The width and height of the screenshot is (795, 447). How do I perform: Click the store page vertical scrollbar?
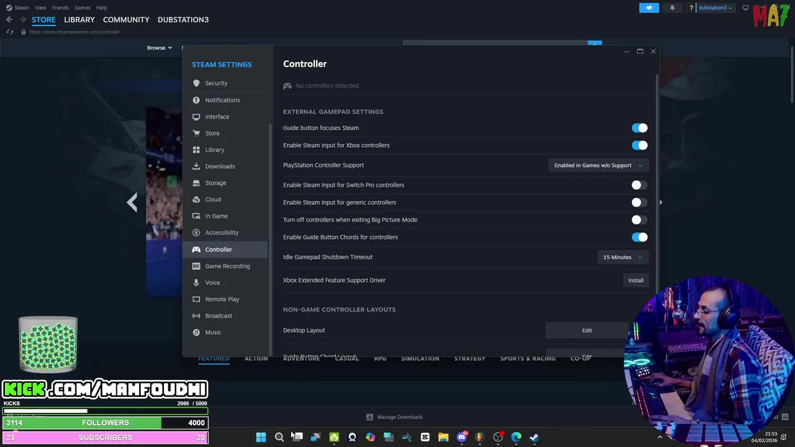(x=792, y=73)
